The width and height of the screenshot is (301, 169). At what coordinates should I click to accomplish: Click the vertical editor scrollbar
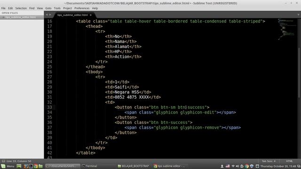click(299, 73)
